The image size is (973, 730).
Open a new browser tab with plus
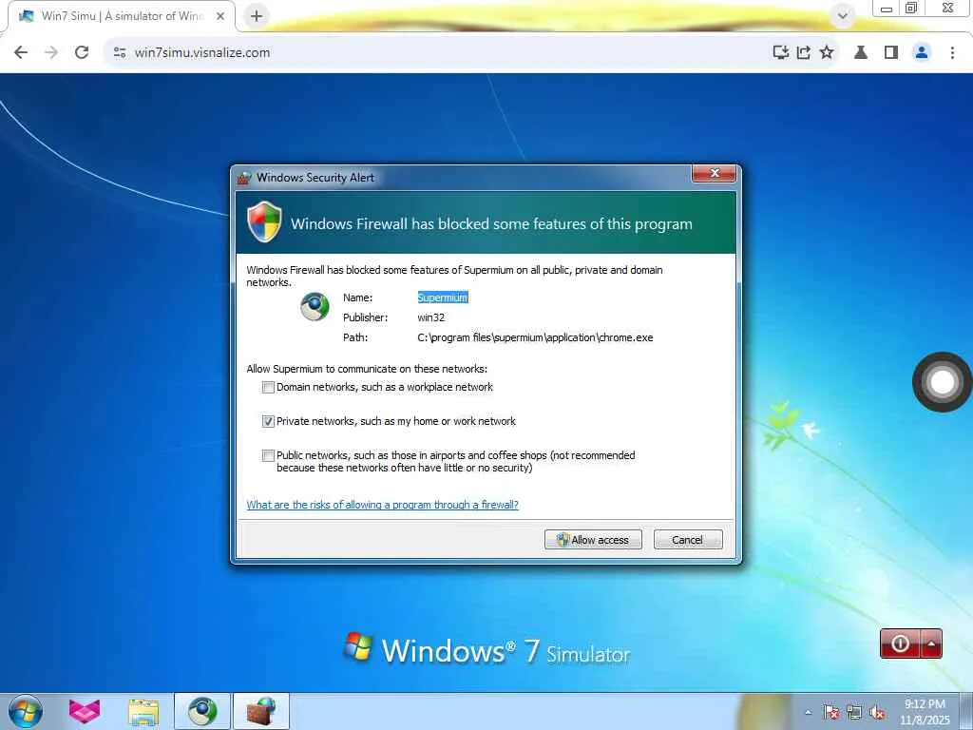point(257,16)
